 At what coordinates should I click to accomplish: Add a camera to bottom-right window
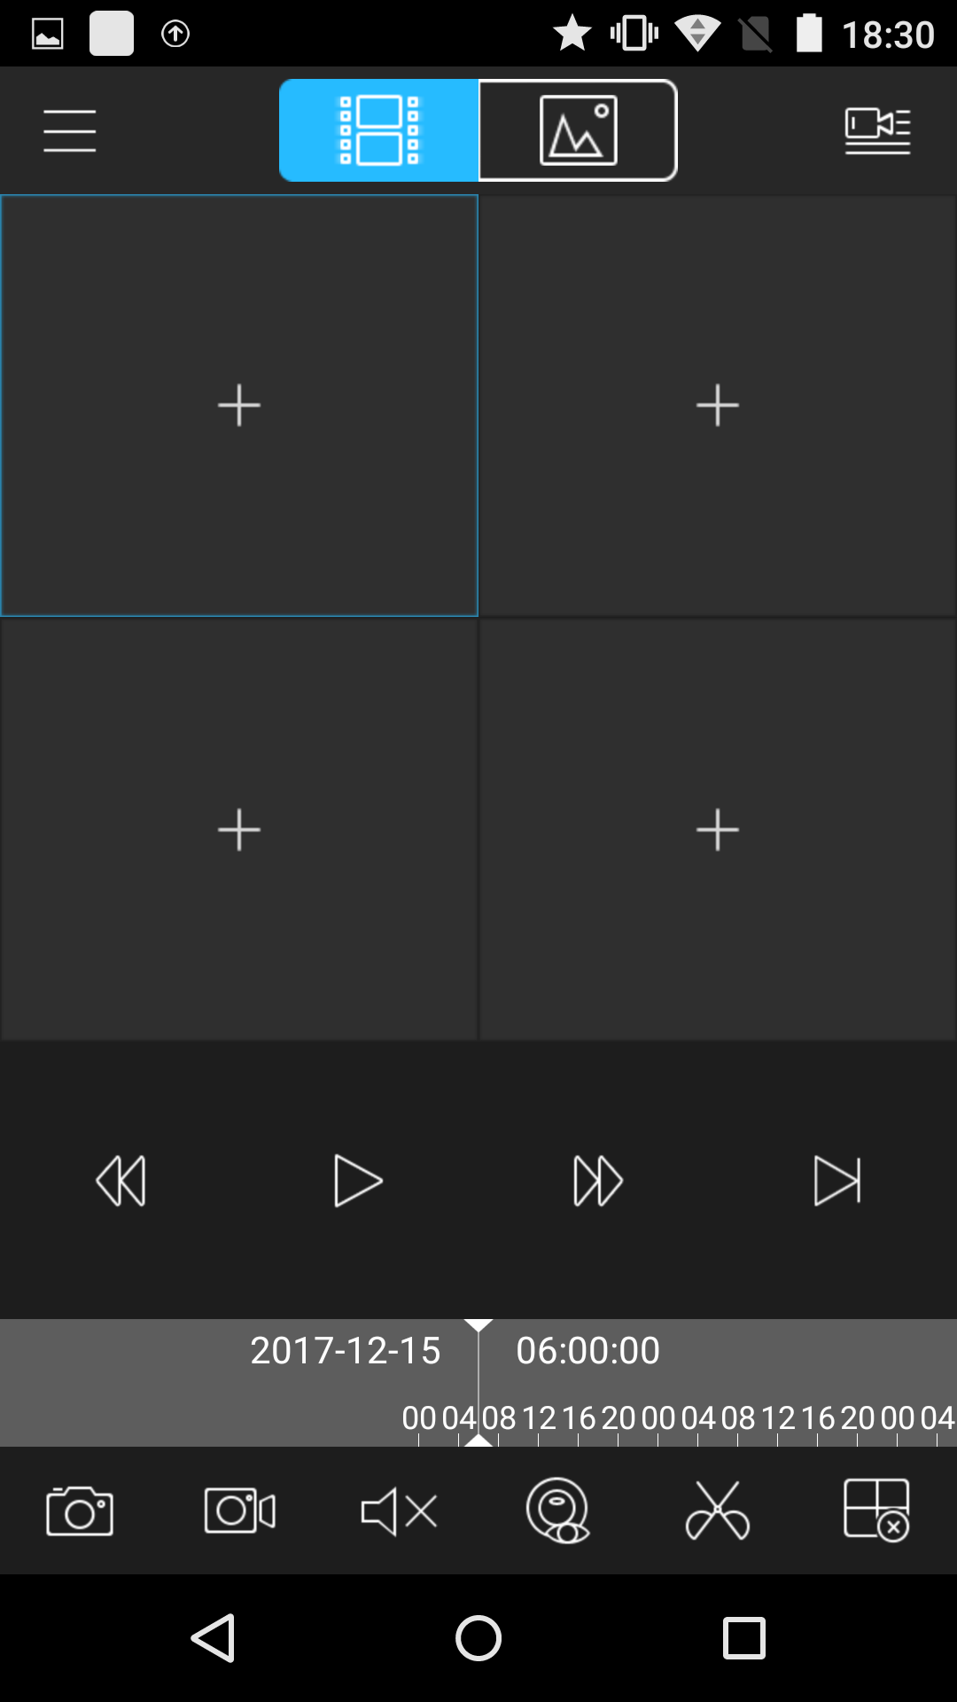coord(718,830)
